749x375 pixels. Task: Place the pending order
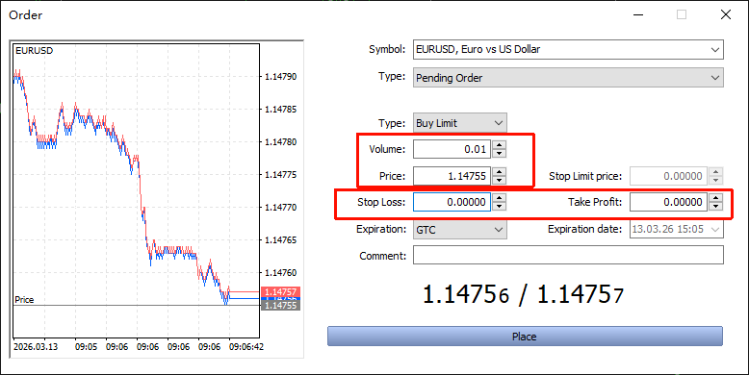[x=525, y=337]
